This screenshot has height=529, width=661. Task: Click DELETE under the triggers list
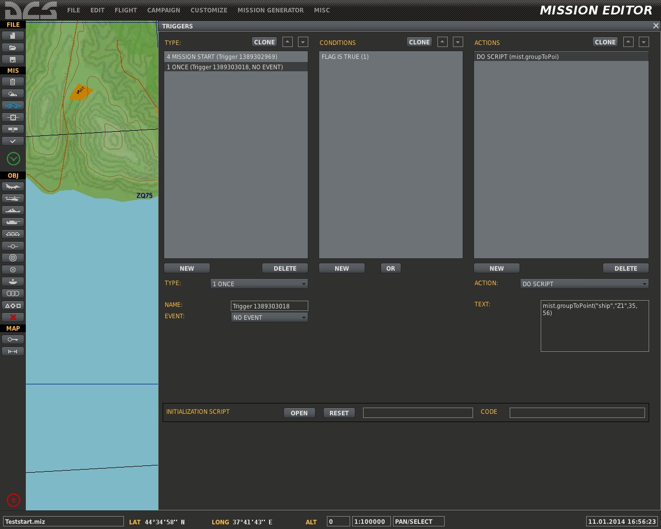pos(285,268)
